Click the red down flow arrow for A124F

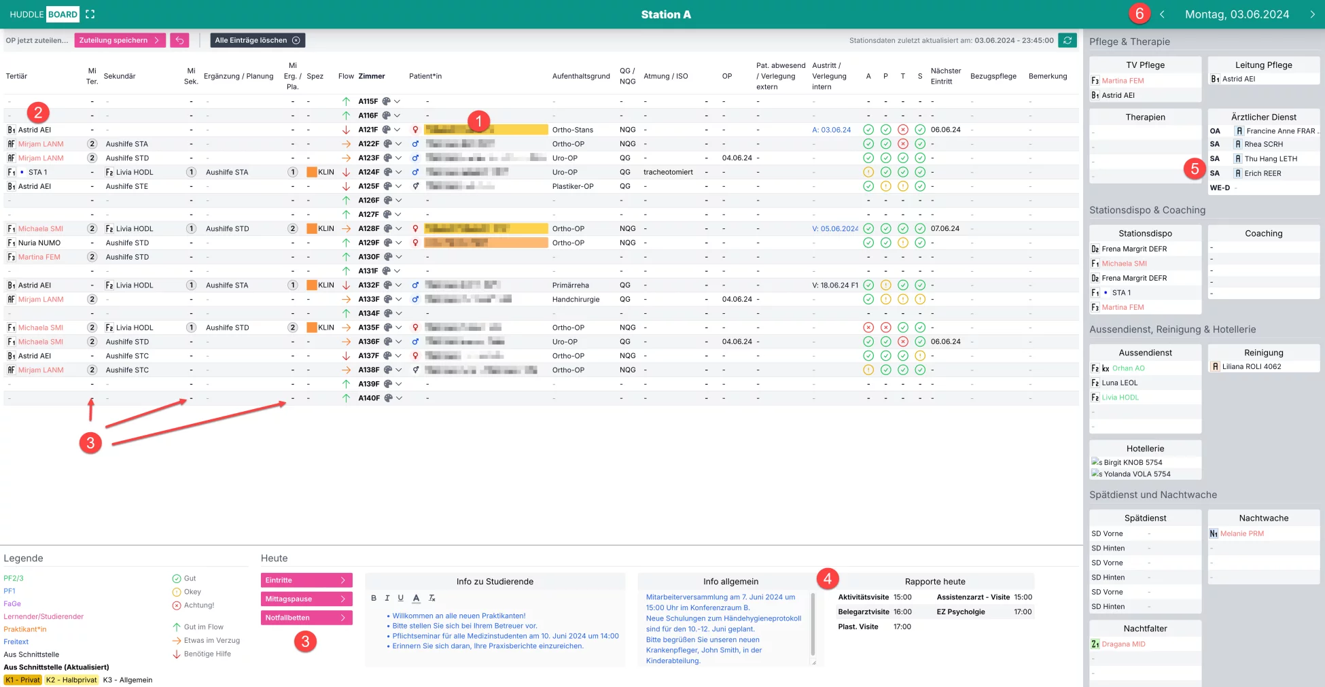coord(346,172)
